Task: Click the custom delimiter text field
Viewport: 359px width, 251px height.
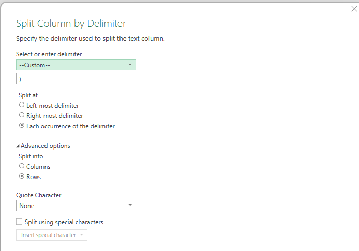Action: tap(76, 79)
